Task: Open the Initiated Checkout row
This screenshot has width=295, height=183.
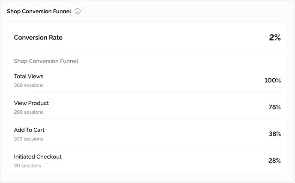Action: (x=147, y=161)
